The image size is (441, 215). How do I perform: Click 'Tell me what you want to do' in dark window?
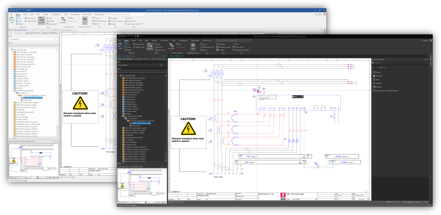(x=227, y=40)
